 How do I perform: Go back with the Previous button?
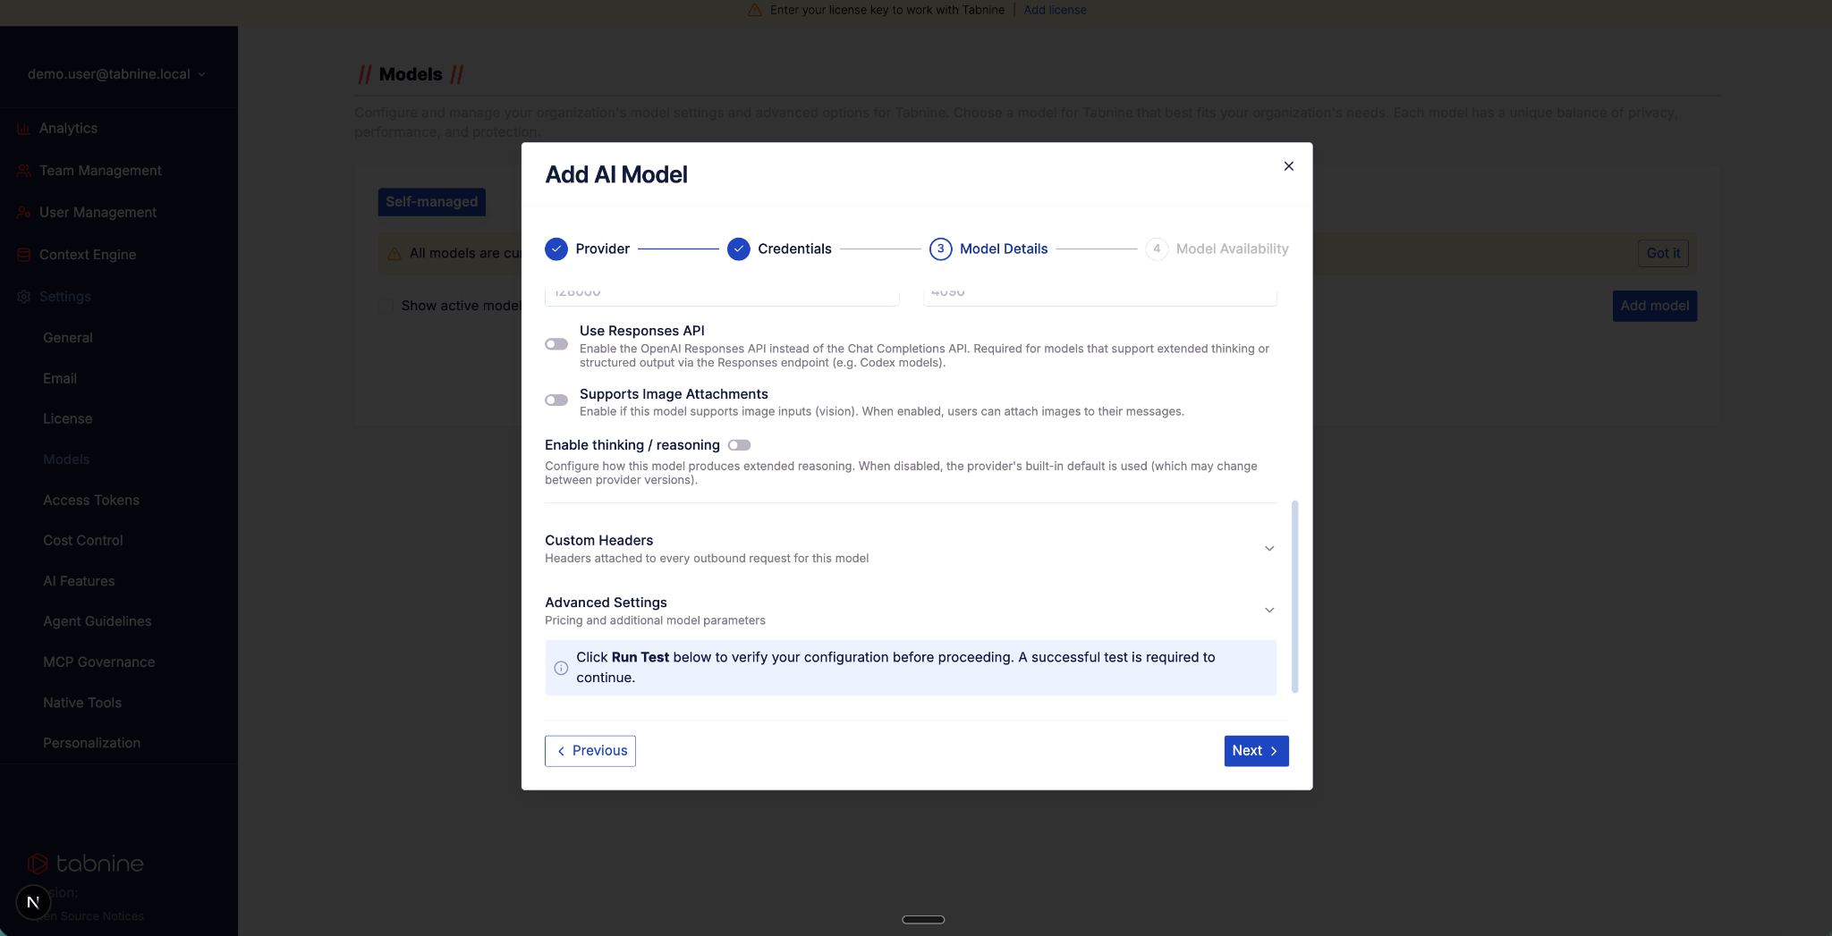point(590,751)
